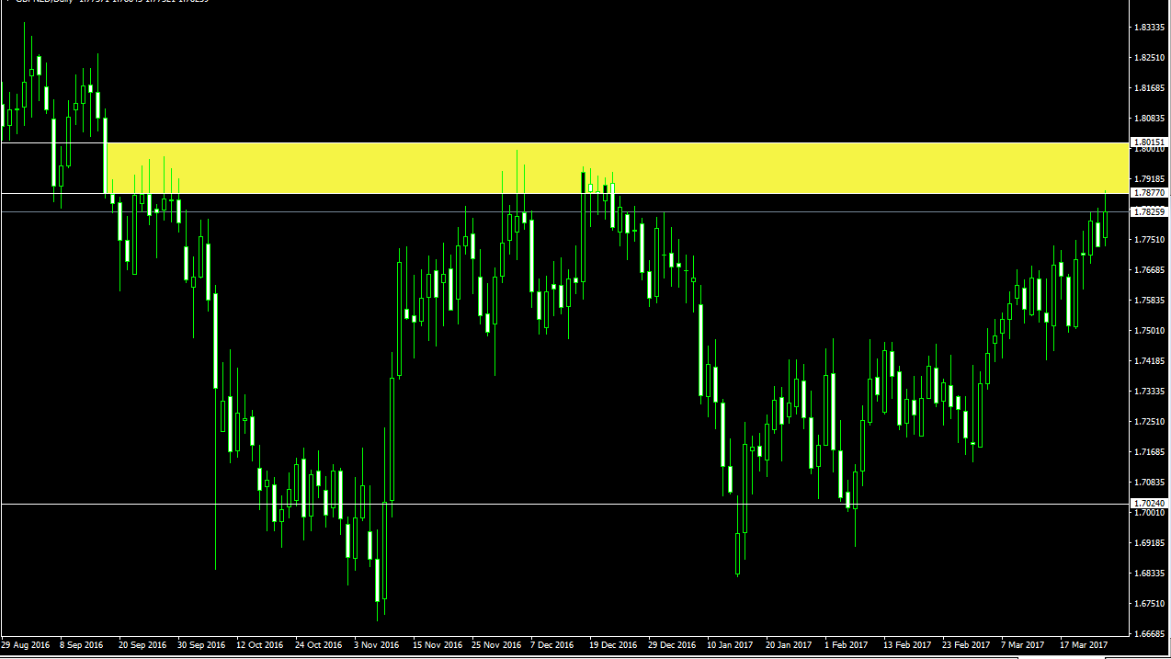Click the 20 Sep 2016 date label
This screenshot has width=1171, height=659.
142,645
